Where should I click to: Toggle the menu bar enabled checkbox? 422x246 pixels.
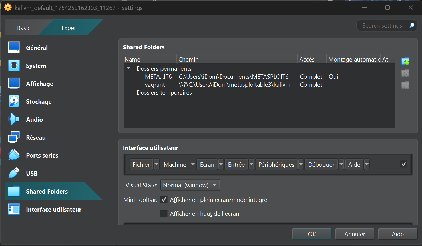click(x=403, y=164)
